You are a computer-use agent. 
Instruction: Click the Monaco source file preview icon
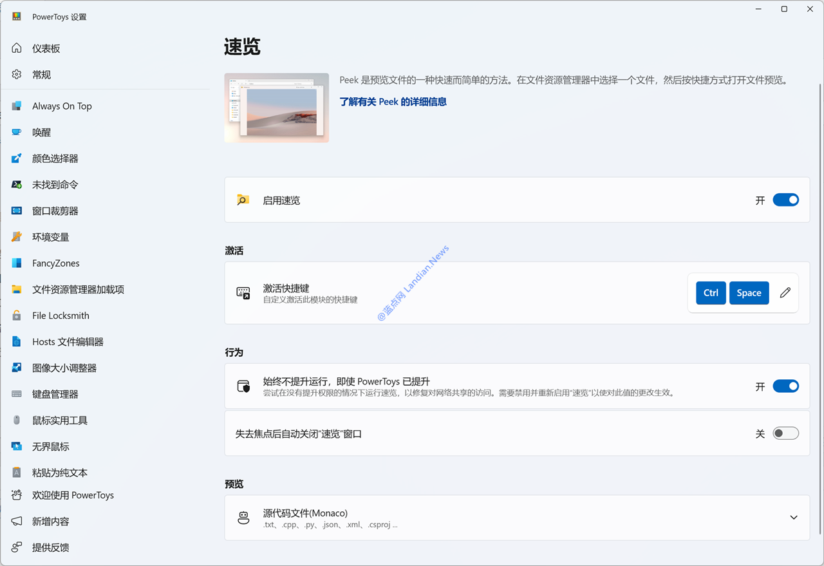tap(243, 518)
